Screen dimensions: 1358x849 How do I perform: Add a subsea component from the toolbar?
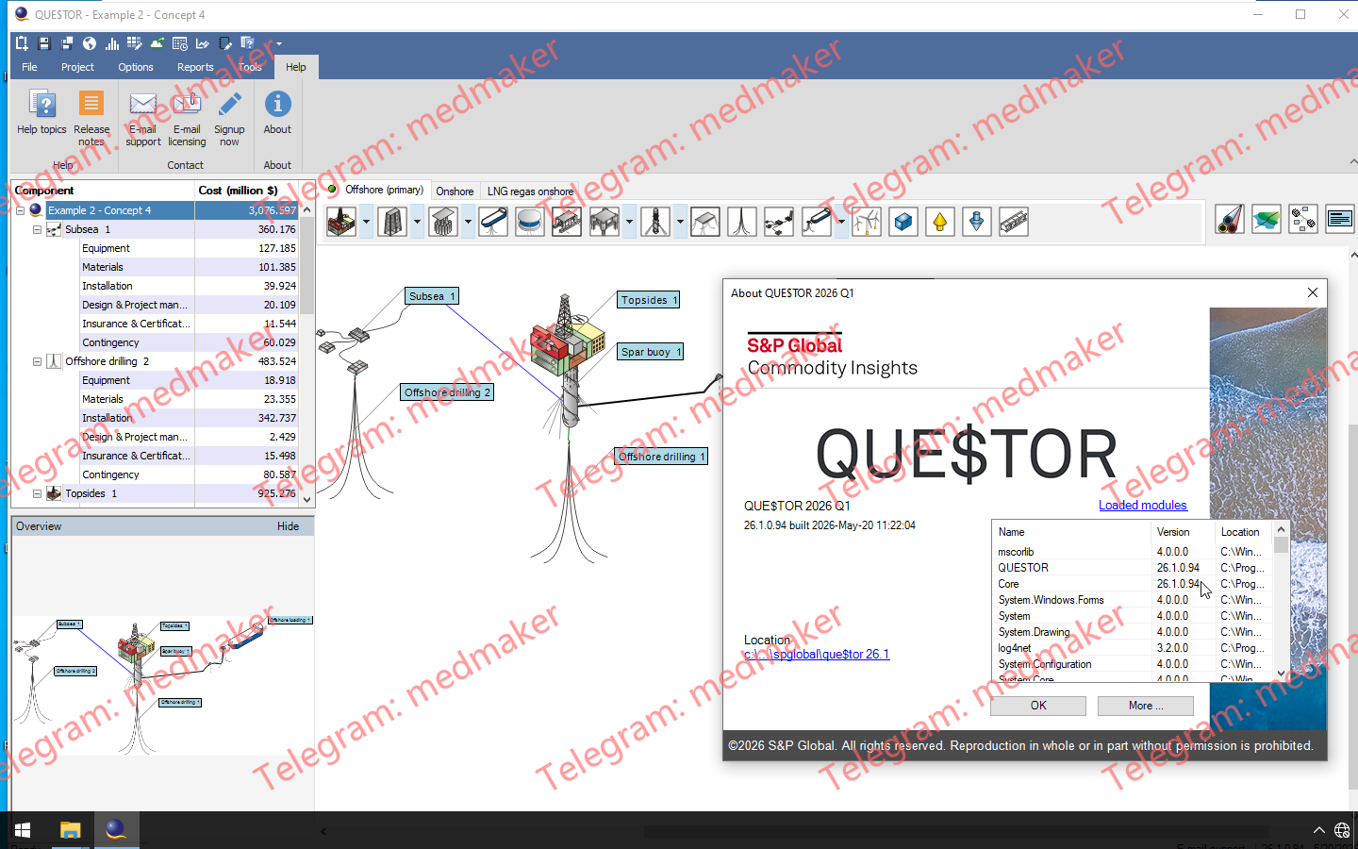click(x=779, y=222)
